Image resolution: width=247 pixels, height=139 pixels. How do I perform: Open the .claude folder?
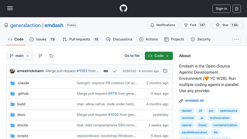23,83
